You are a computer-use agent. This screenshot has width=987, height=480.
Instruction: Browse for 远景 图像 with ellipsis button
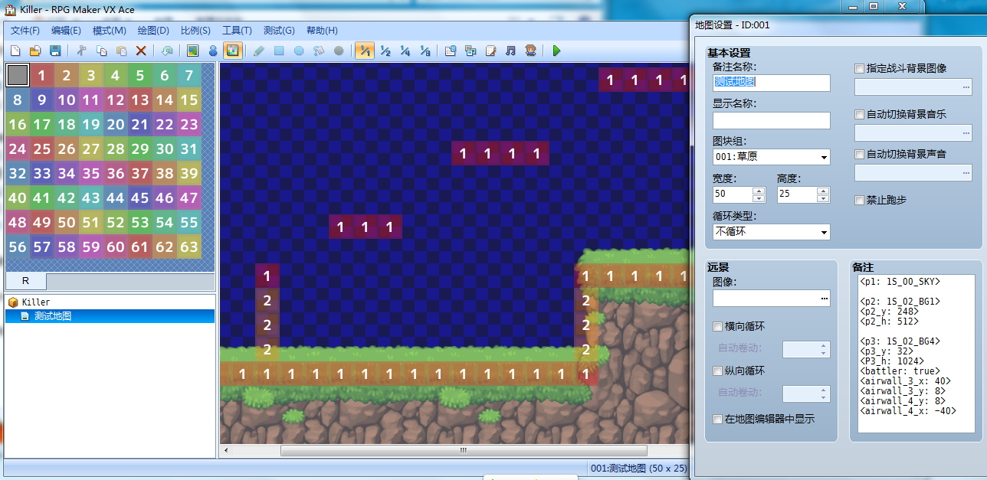pos(824,298)
